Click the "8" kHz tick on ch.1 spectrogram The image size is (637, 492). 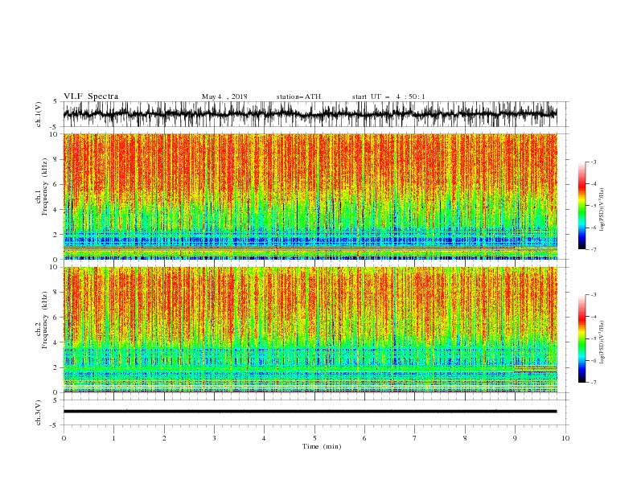tap(55, 159)
